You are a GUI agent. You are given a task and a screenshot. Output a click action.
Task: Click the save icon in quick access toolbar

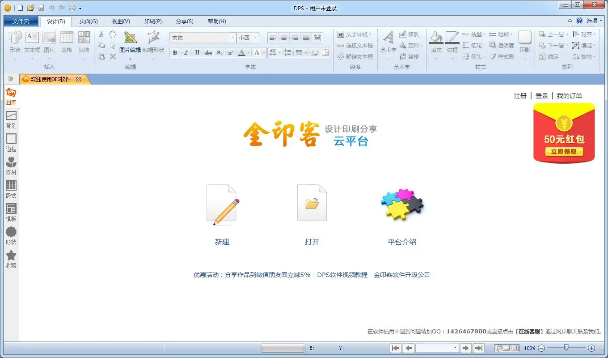pyautogui.click(x=41, y=8)
